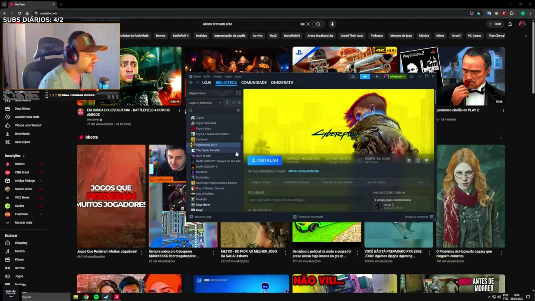This screenshot has width=535, height=301.
Task: Switch Steam library to collections grid view
Action: (238, 93)
